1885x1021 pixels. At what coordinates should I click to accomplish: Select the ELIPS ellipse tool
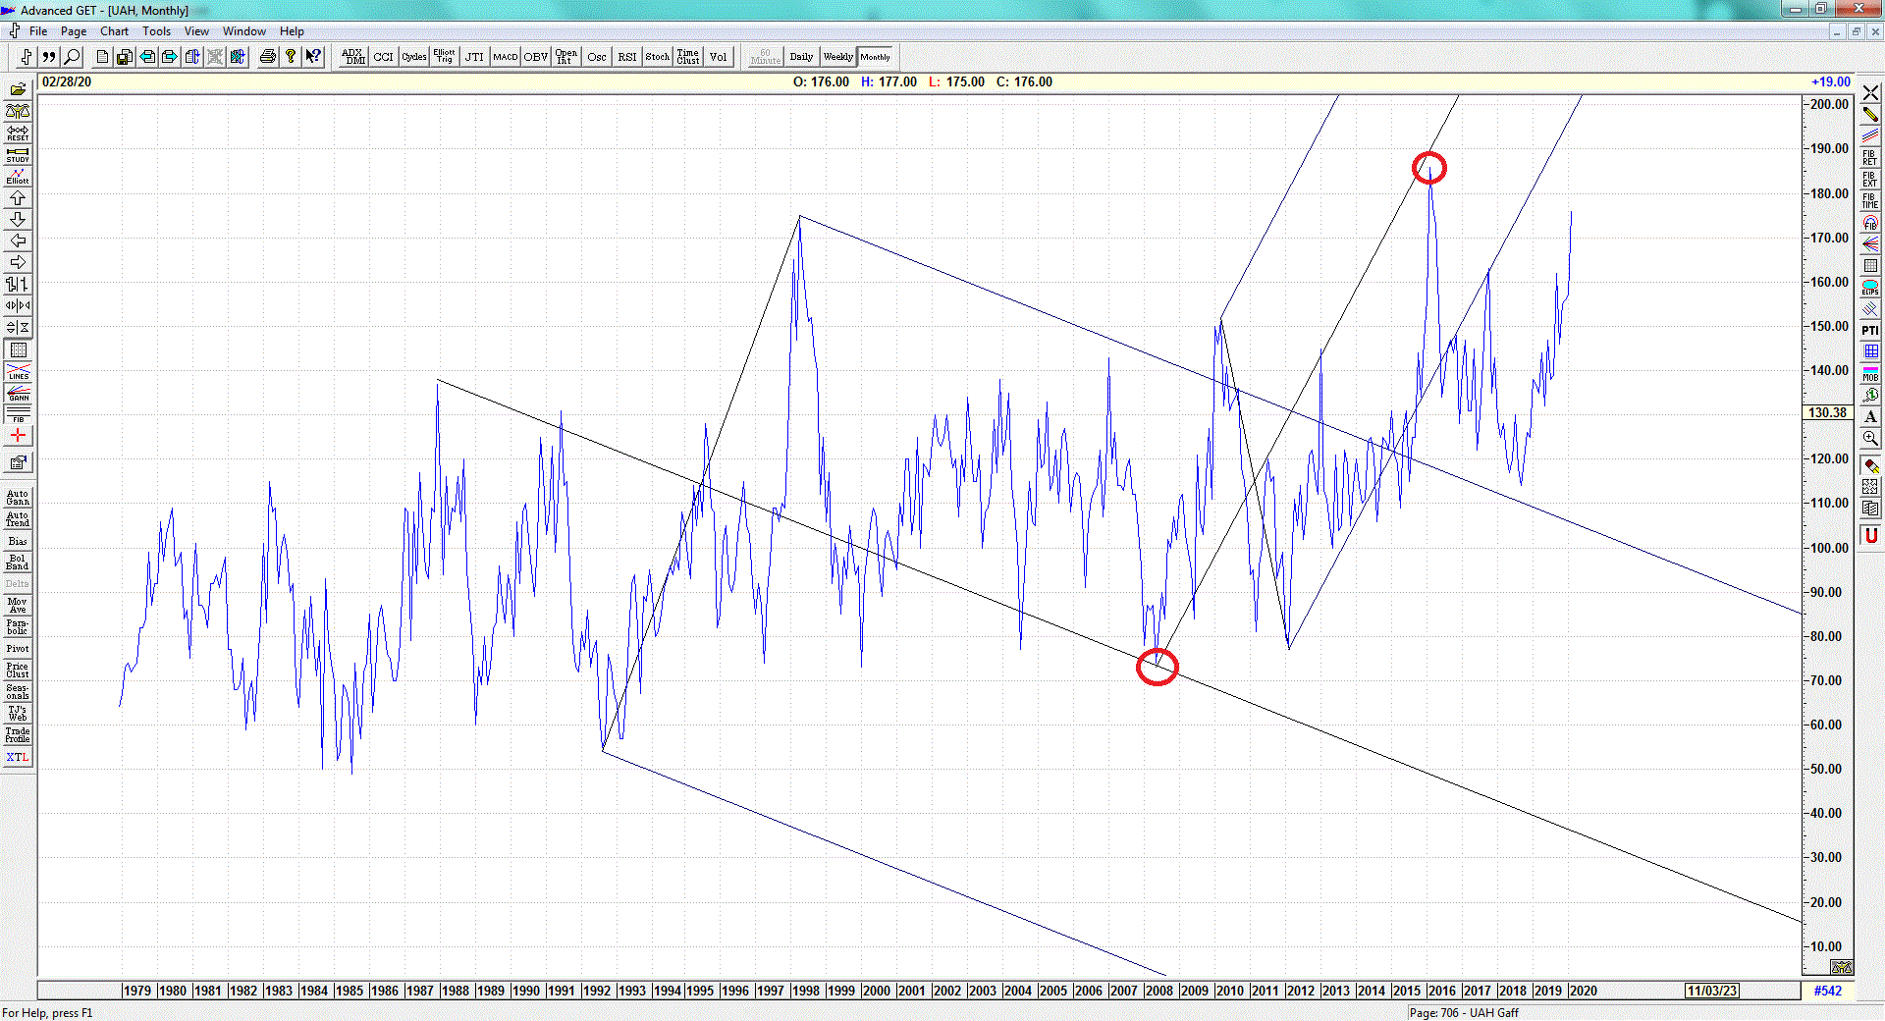[1870, 287]
